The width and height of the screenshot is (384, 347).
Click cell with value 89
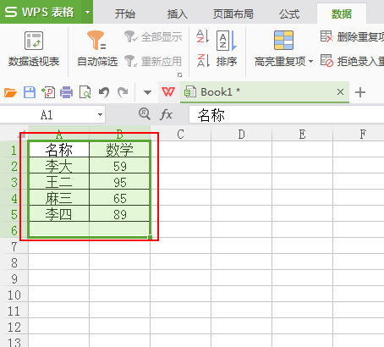[x=119, y=214]
